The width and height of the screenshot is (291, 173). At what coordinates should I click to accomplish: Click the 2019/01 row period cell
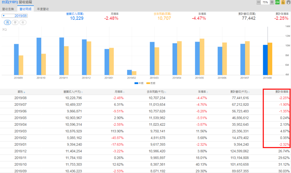pos(20,144)
